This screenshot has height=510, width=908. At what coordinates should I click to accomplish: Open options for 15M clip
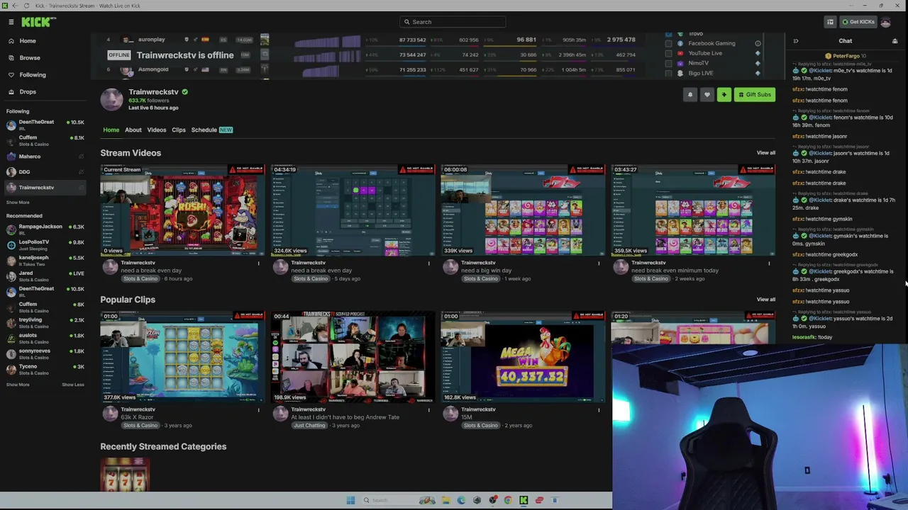point(599,410)
